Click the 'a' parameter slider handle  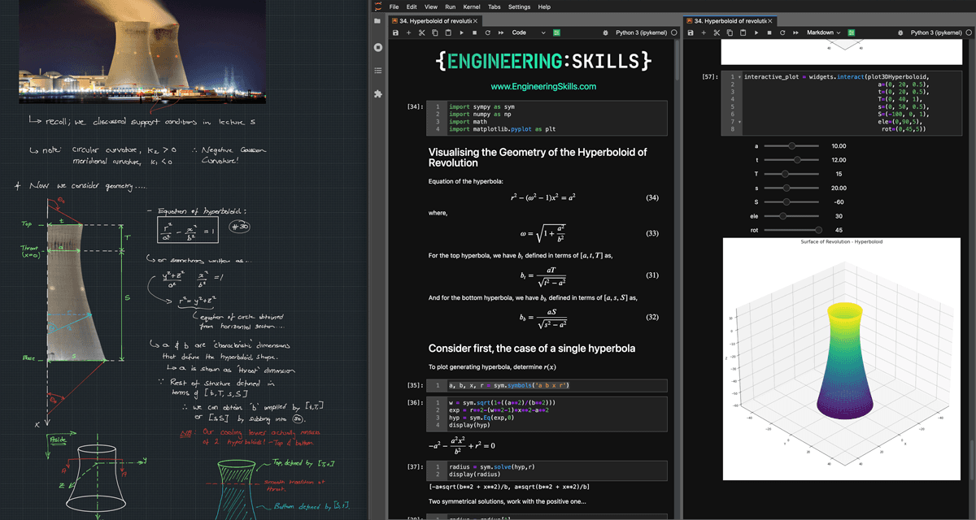[x=792, y=145]
